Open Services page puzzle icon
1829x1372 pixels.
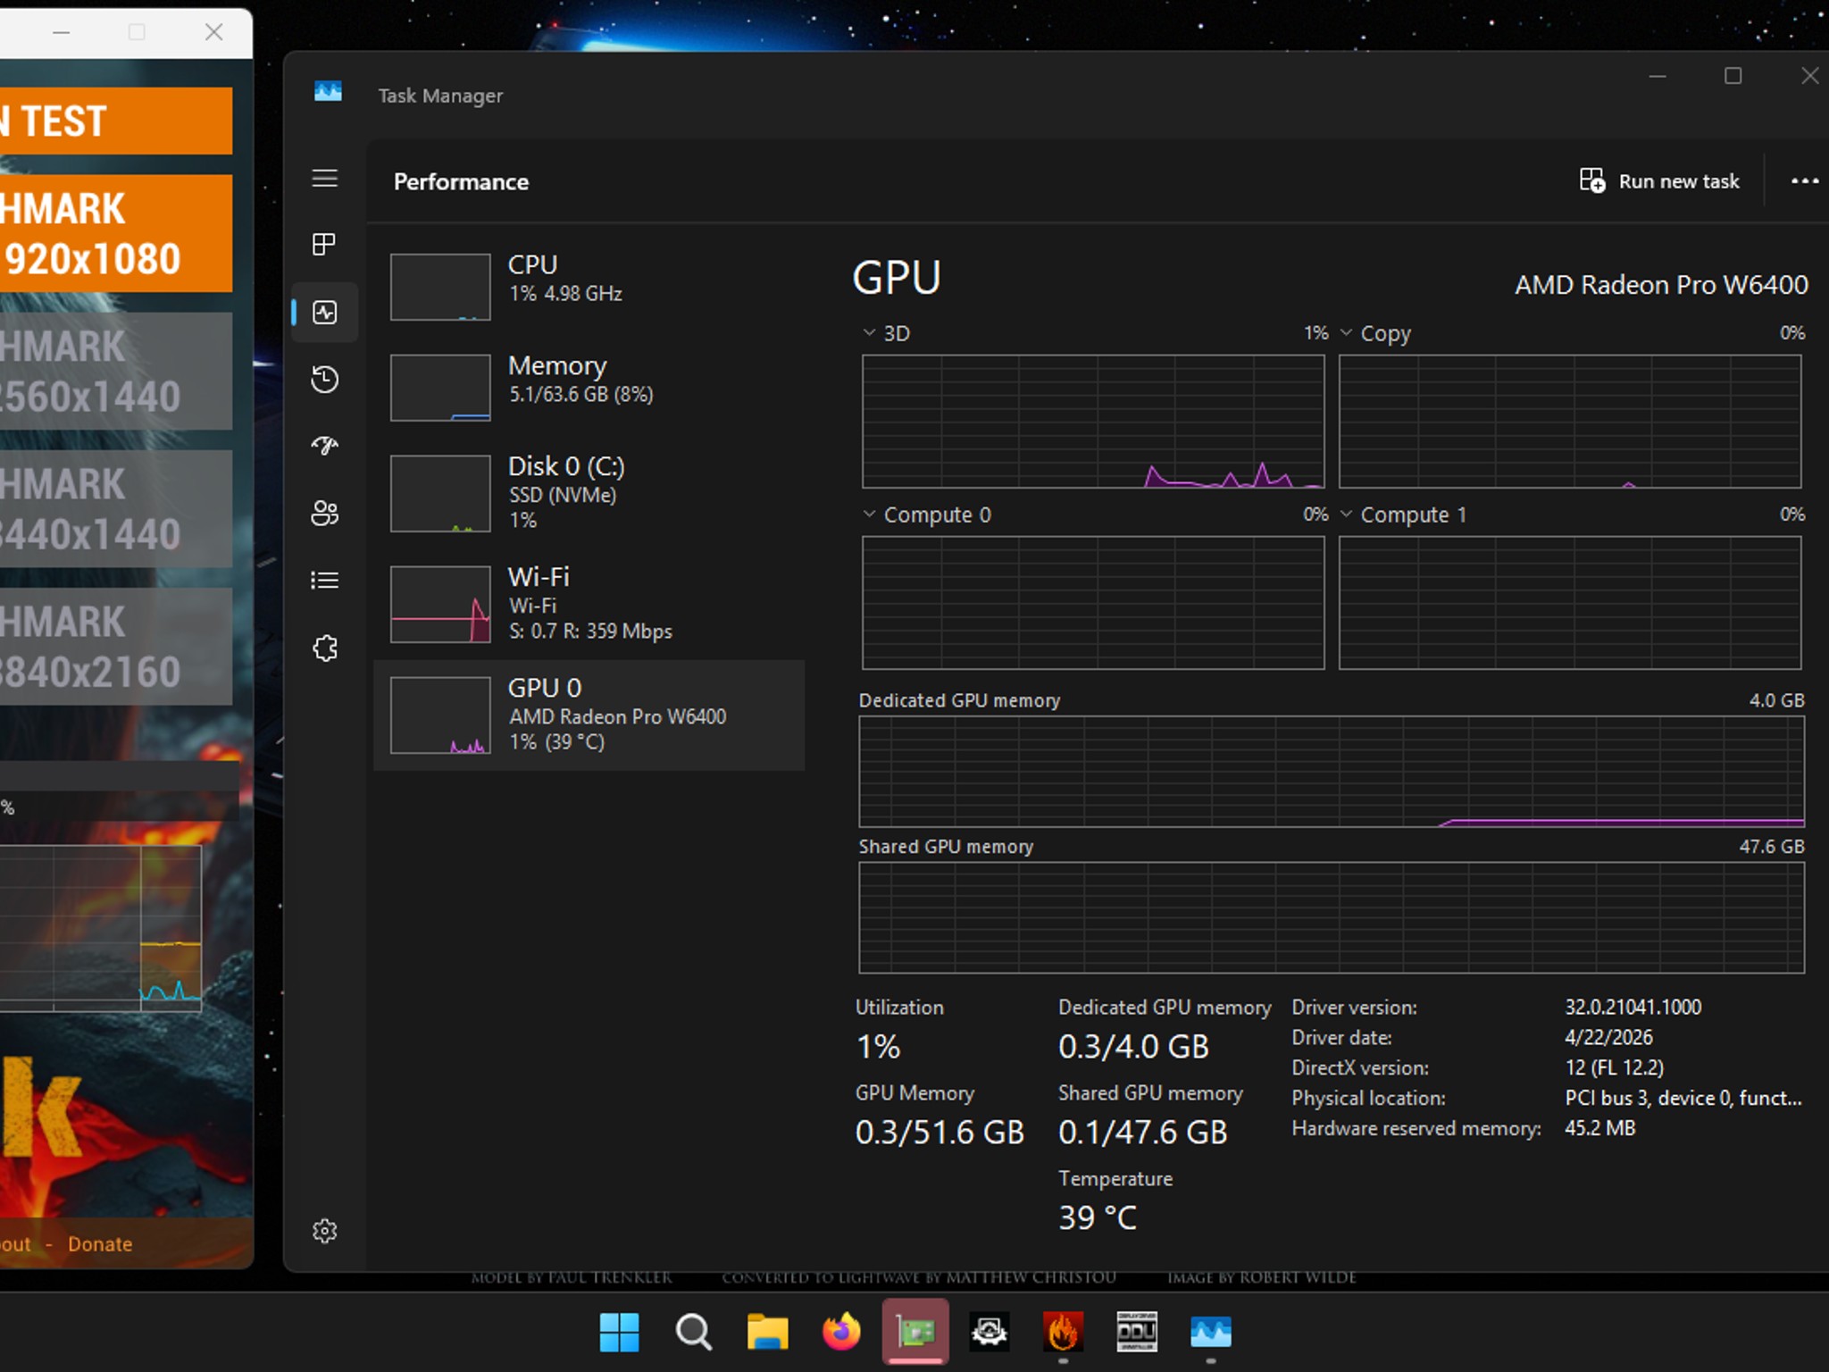pos(324,648)
